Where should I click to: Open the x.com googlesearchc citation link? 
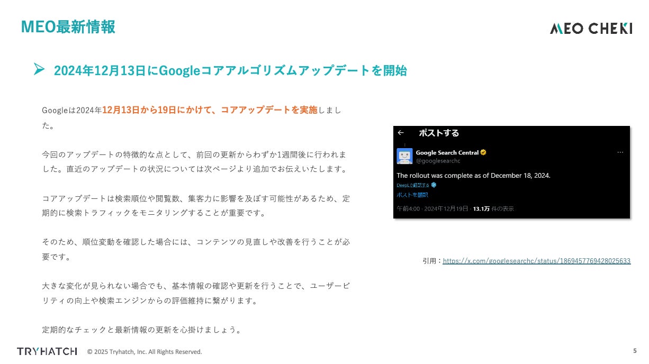coord(536,261)
